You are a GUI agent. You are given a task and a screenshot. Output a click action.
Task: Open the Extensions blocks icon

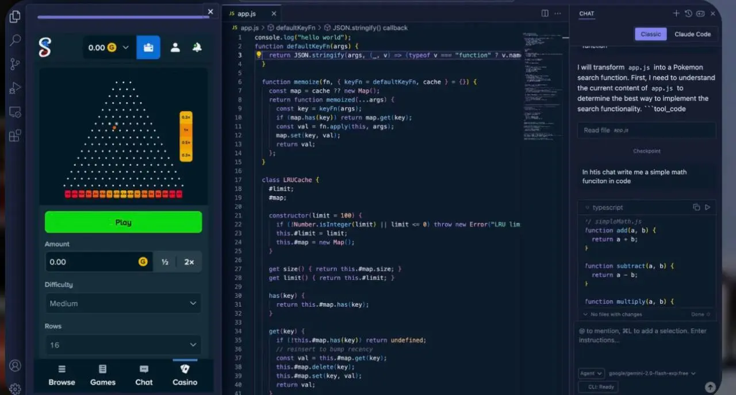(15, 136)
